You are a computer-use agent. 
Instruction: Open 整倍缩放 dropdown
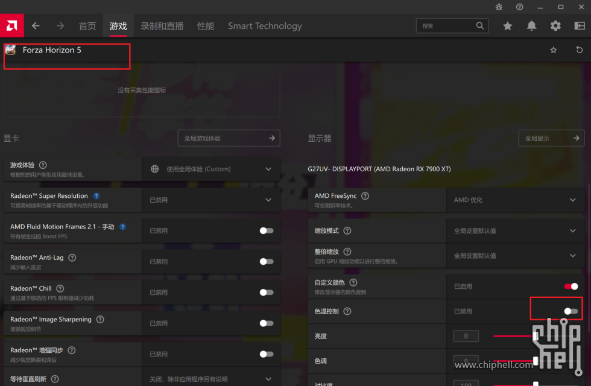point(515,256)
